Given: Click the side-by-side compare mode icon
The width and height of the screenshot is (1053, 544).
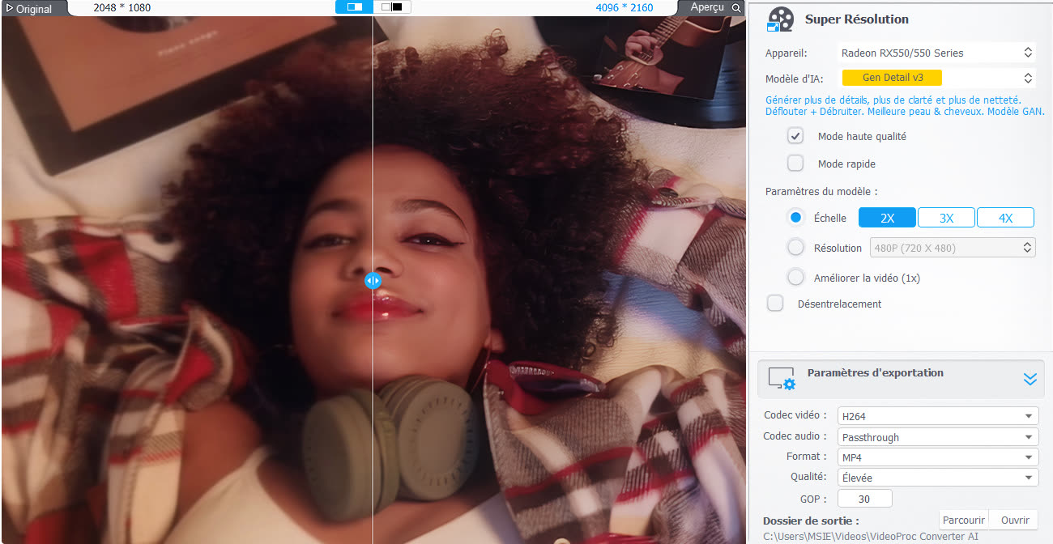Looking at the screenshot, I should click(x=392, y=7).
